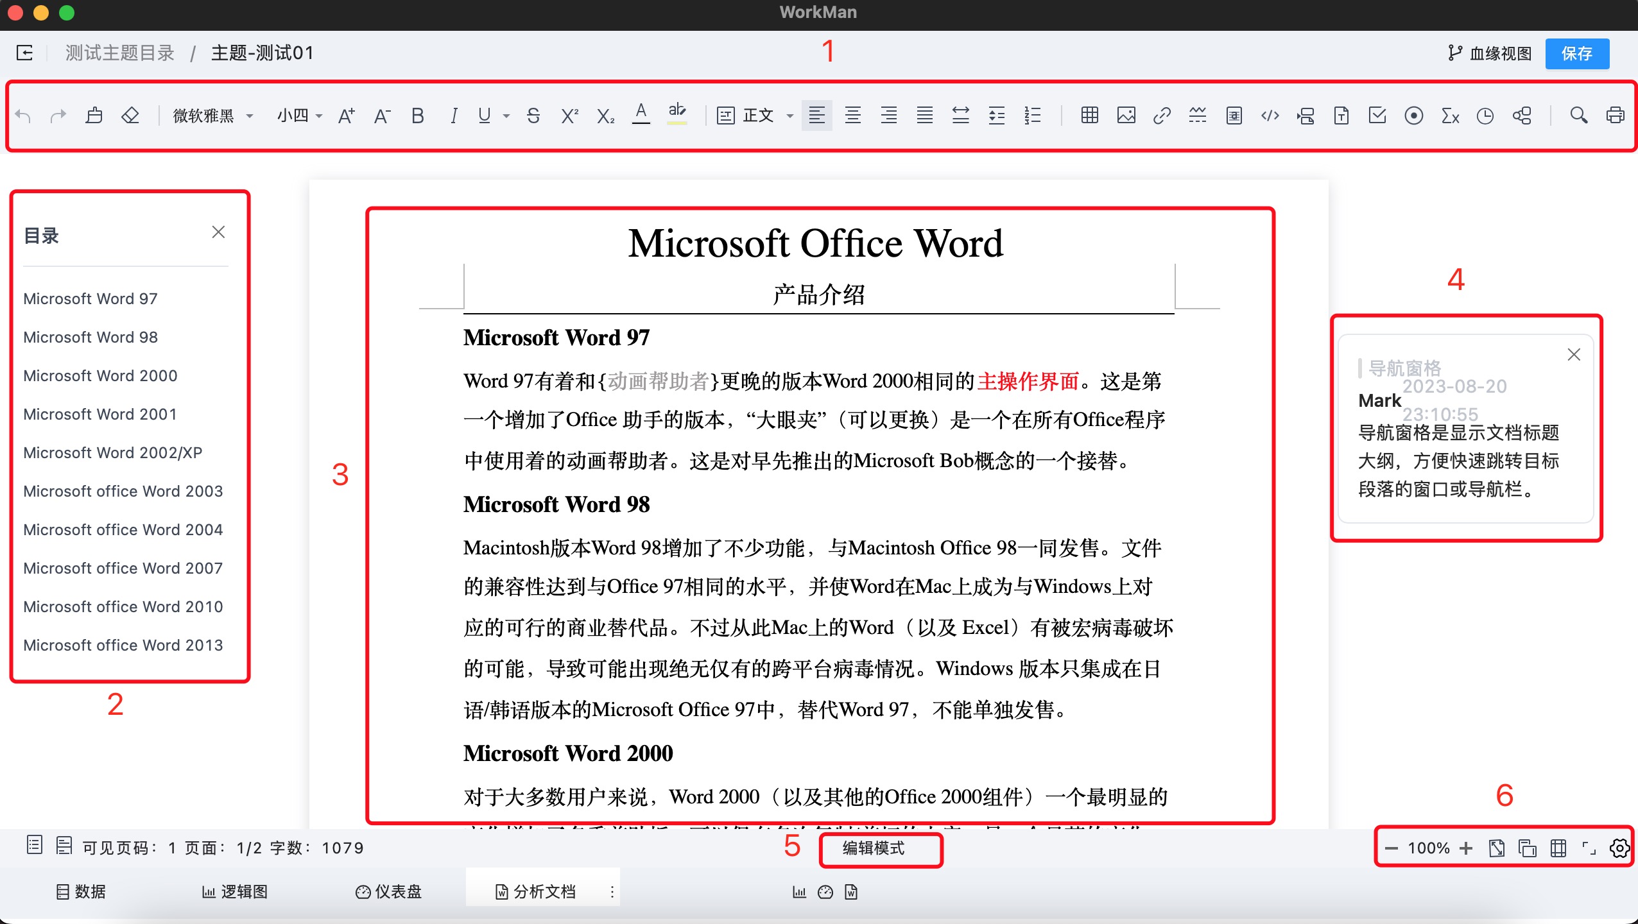Set left text alignment

(x=817, y=116)
